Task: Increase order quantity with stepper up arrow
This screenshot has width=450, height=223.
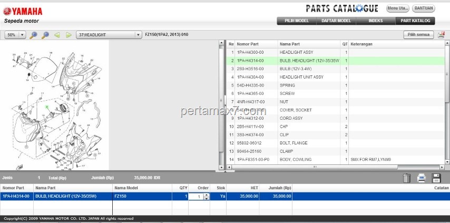Action: pos(206,195)
